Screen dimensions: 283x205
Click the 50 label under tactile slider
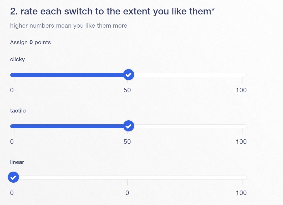point(127,142)
